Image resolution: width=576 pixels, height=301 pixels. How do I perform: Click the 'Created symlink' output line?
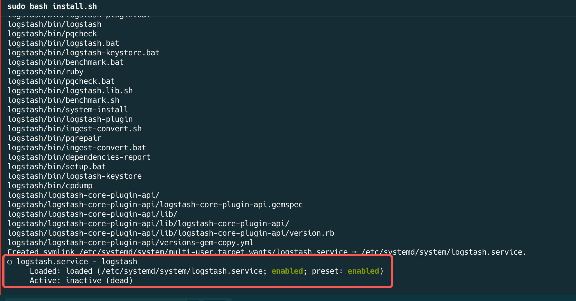click(267, 252)
